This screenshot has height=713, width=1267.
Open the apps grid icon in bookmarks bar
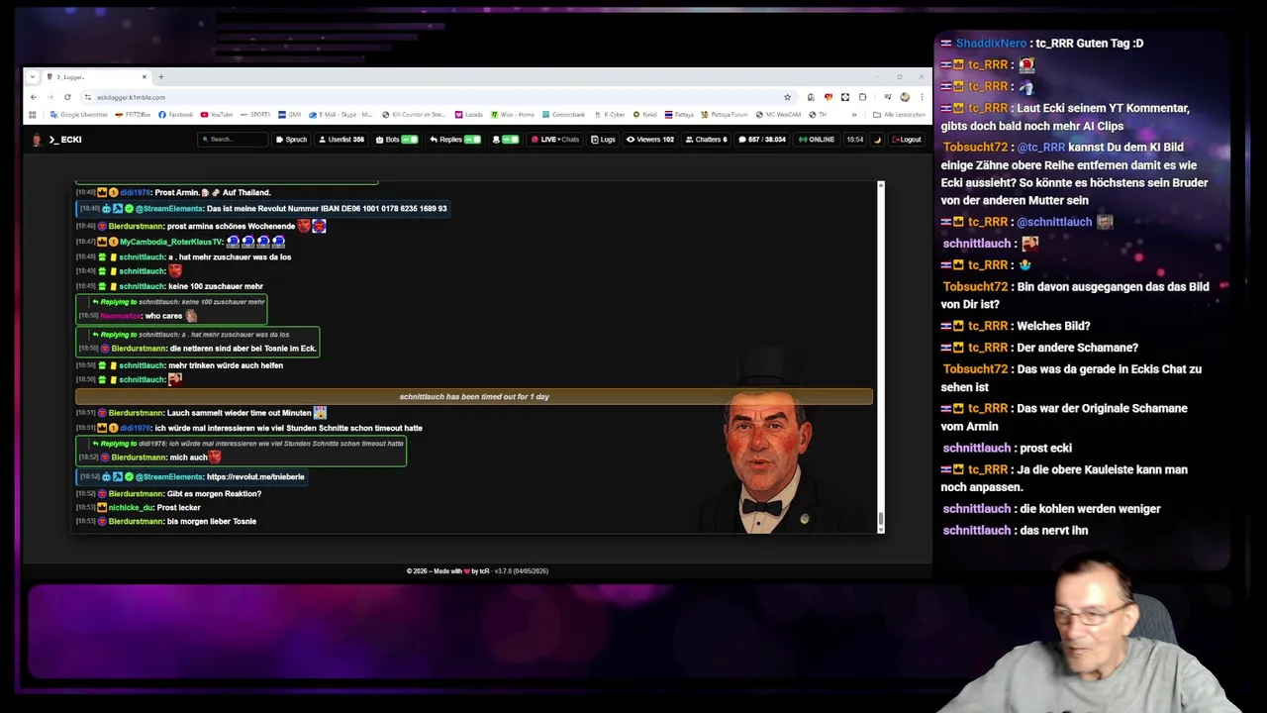33,115
